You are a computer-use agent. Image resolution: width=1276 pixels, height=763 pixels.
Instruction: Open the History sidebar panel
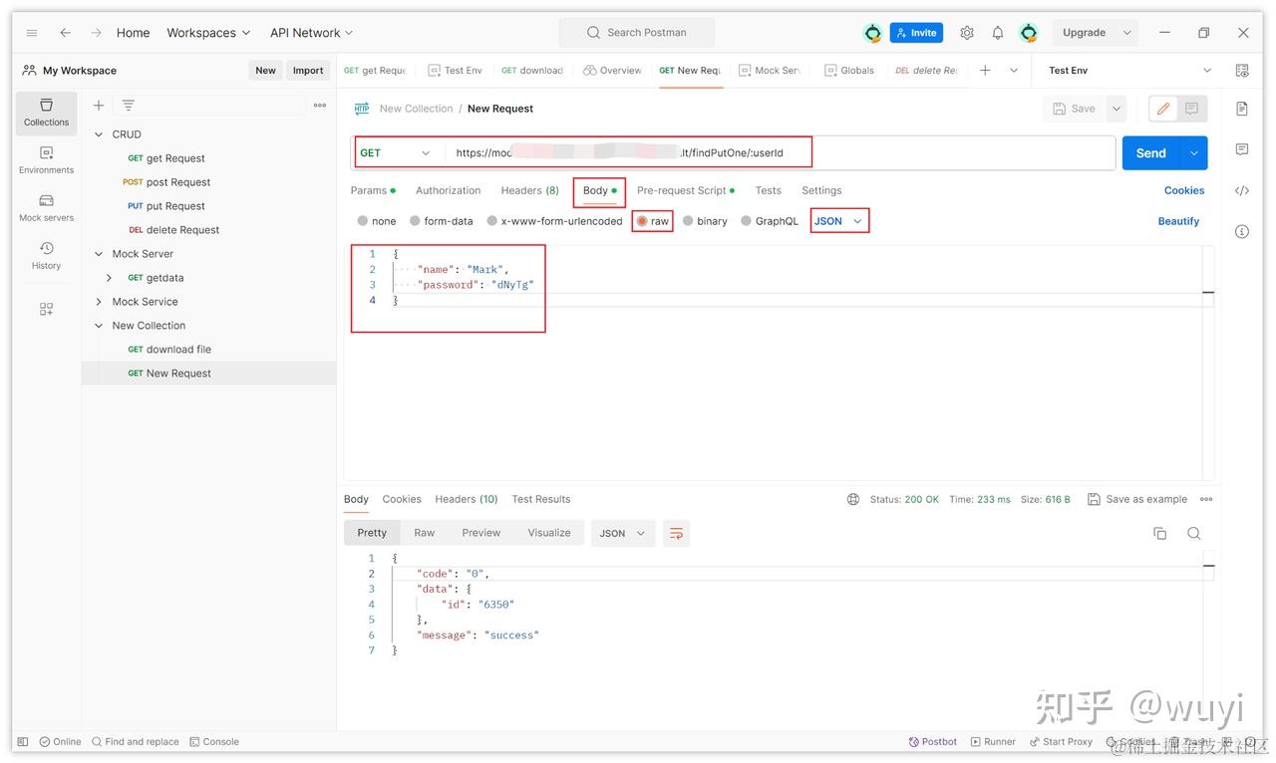point(46,255)
